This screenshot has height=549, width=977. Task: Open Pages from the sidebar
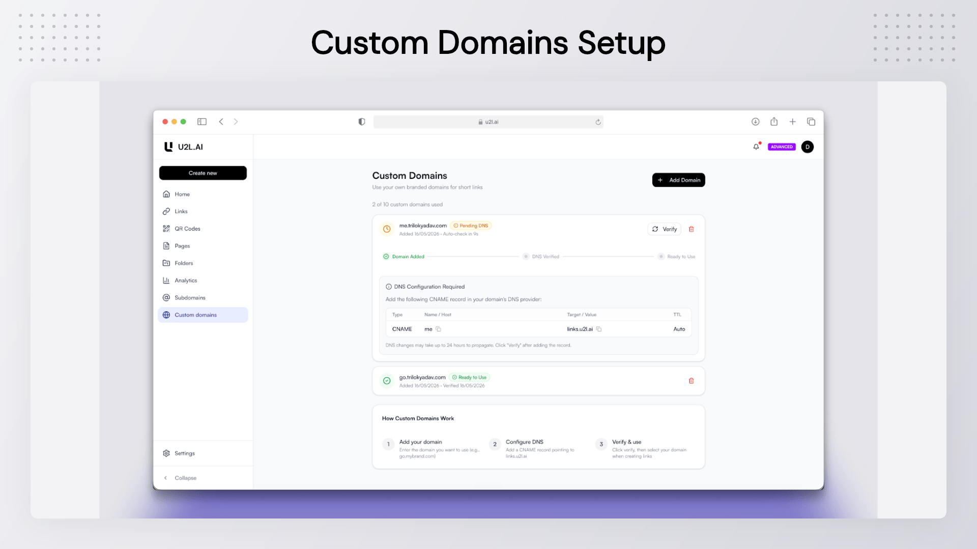pos(203,246)
